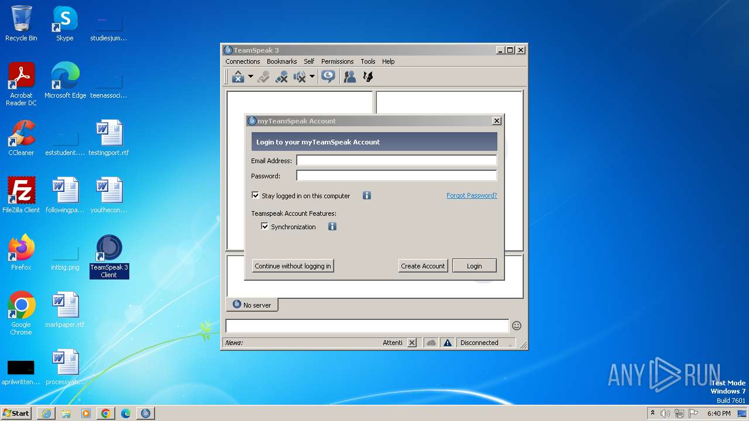This screenshot has height=421, width=749.
Task: Select the No server tab
Action: click(252, 305)
